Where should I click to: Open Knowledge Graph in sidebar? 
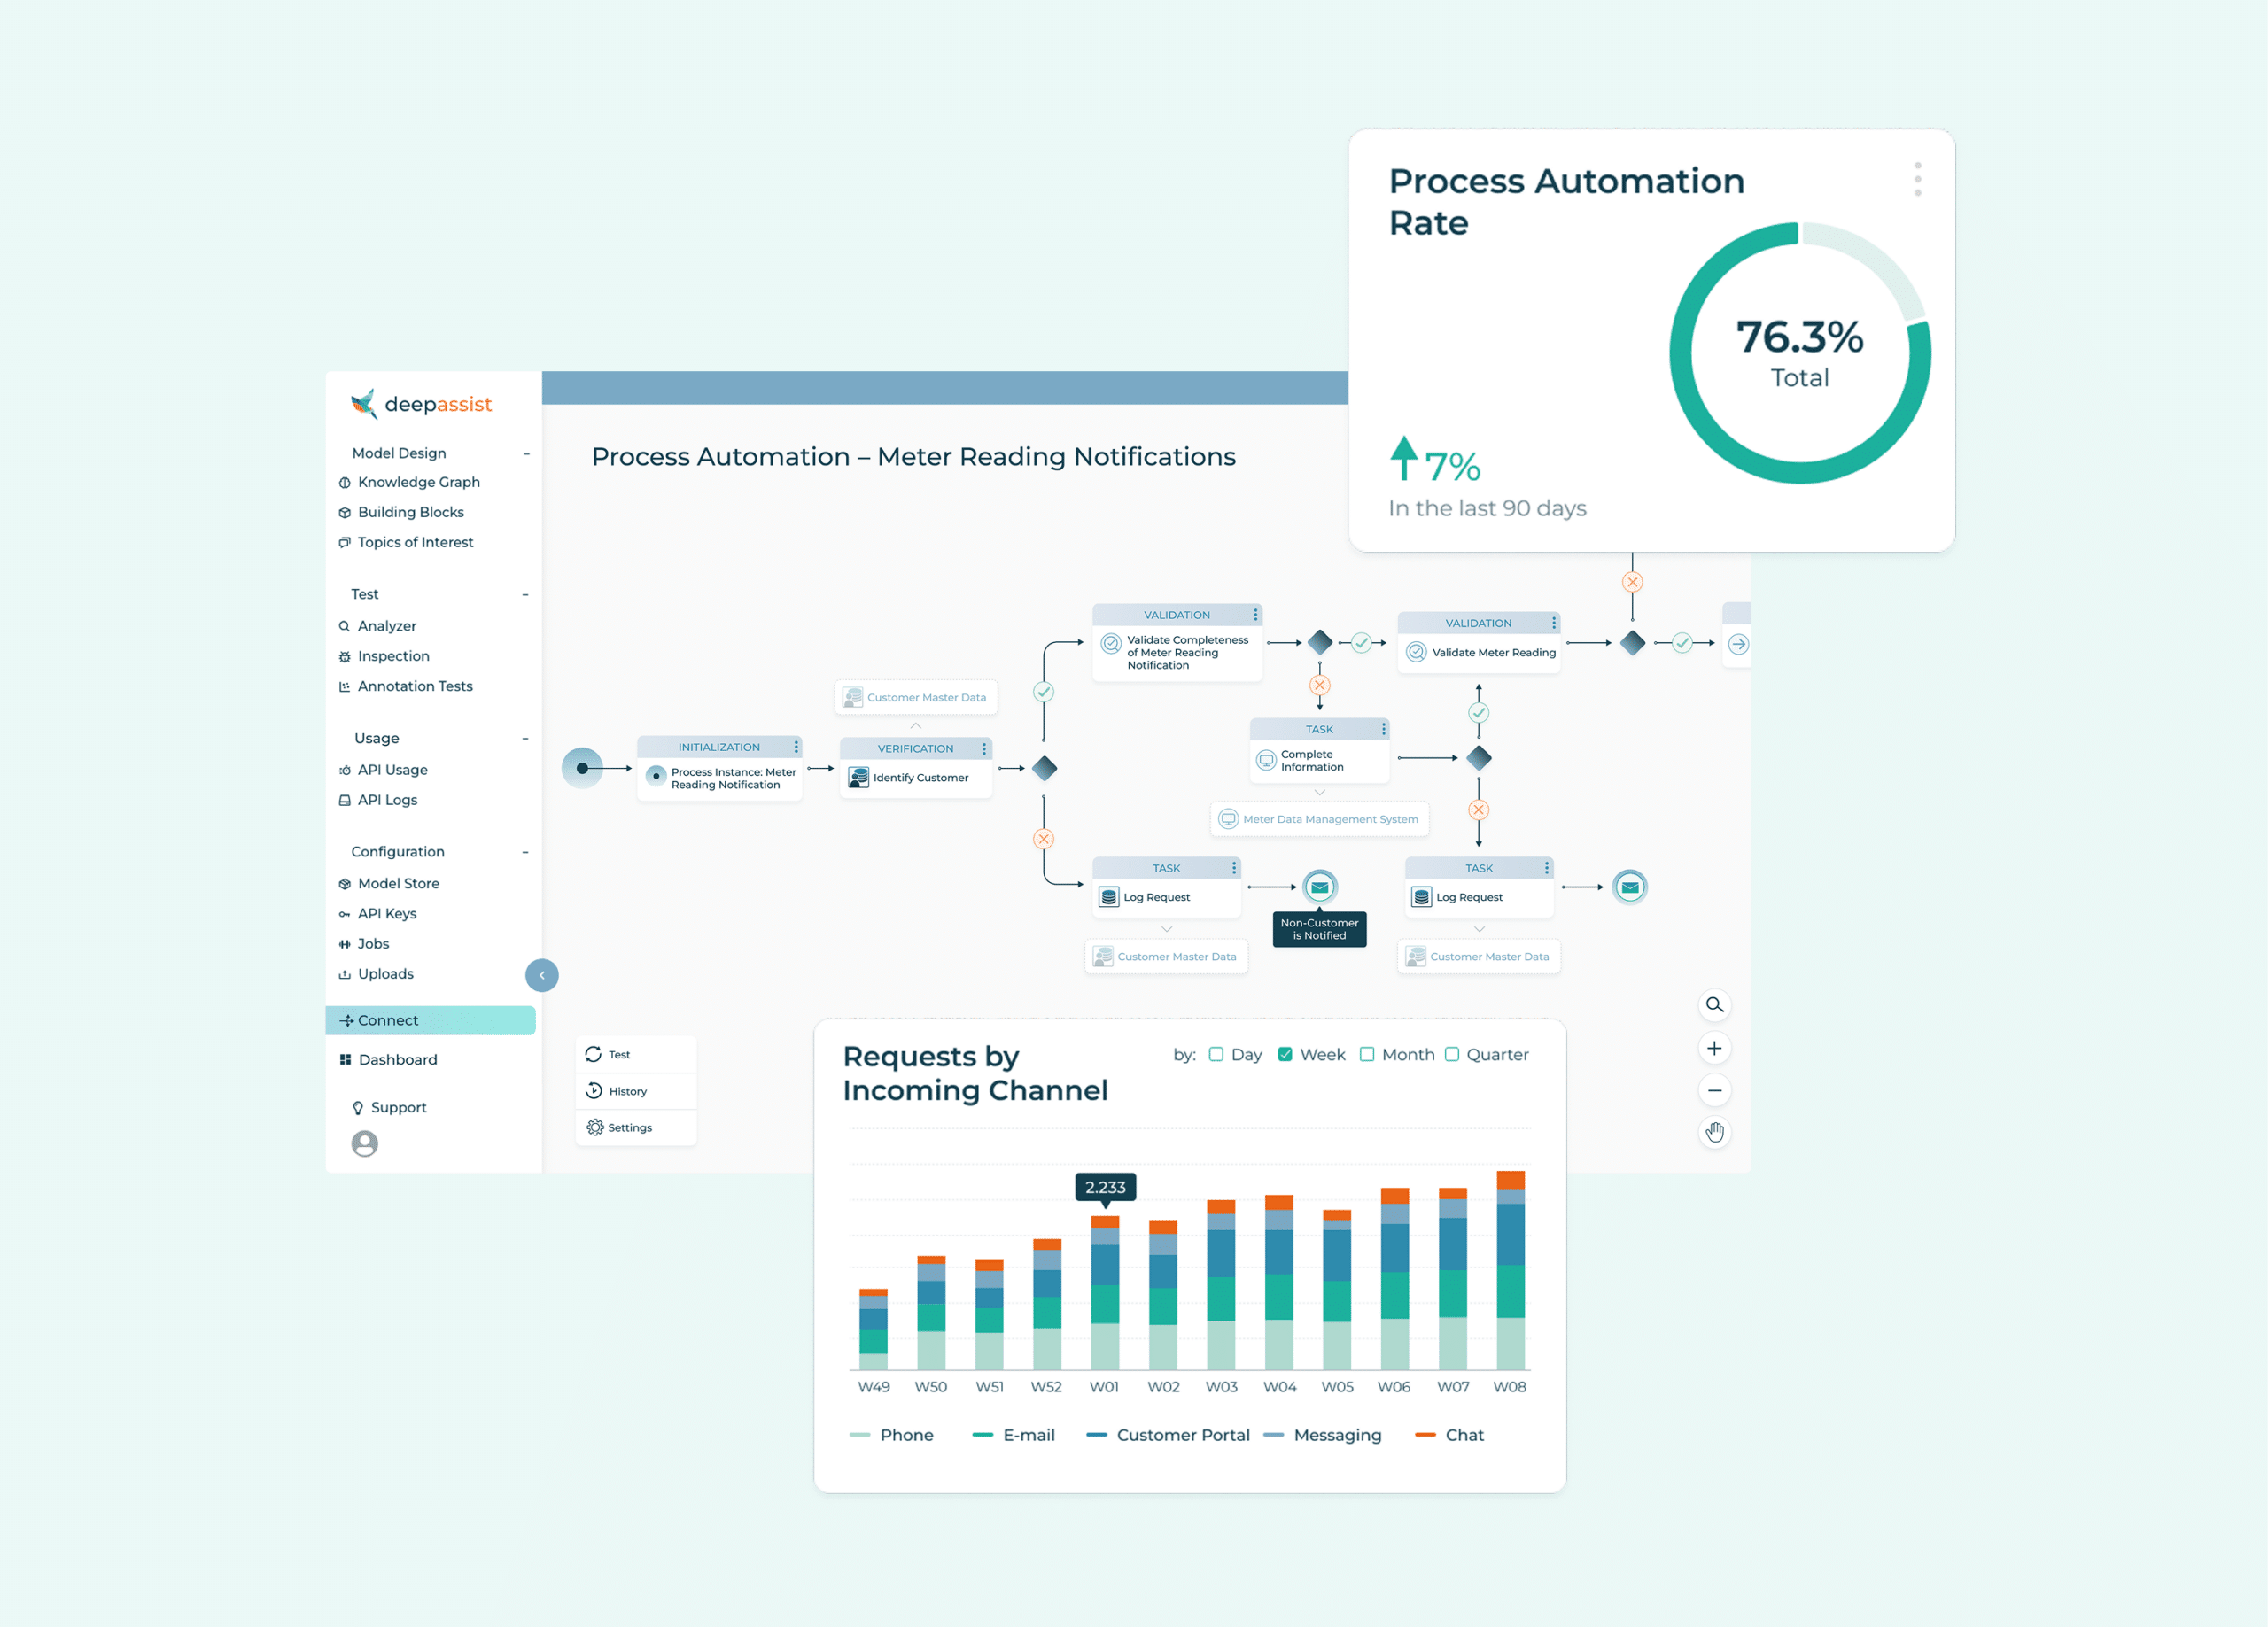(x=419, y=482)
